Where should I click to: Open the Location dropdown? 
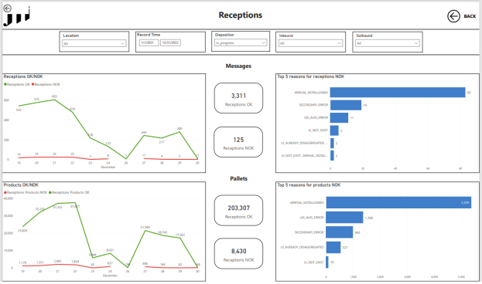click(x=94, y=43)
